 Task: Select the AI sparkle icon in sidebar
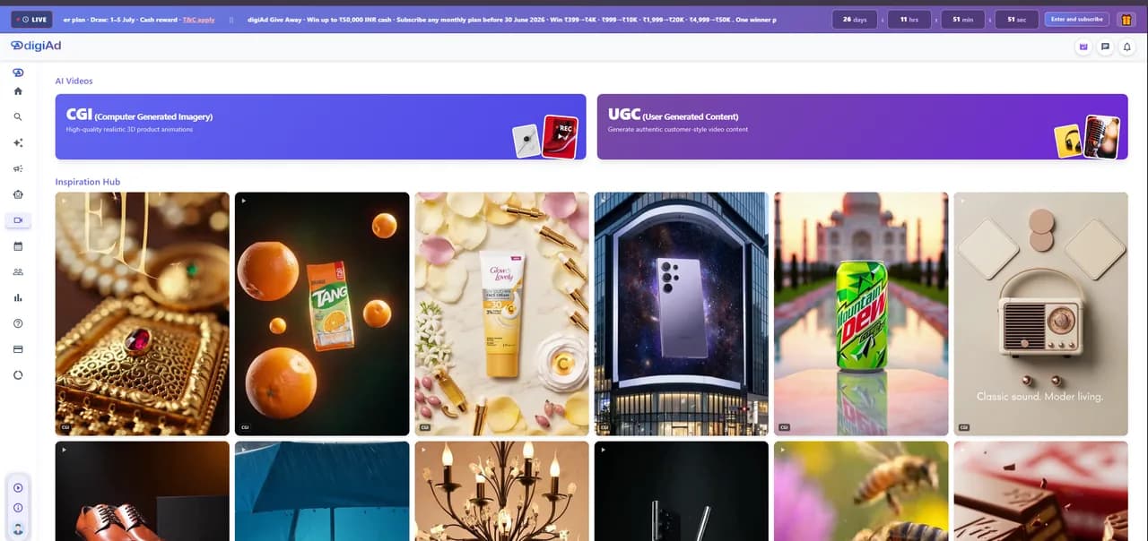tap(18, 143)
